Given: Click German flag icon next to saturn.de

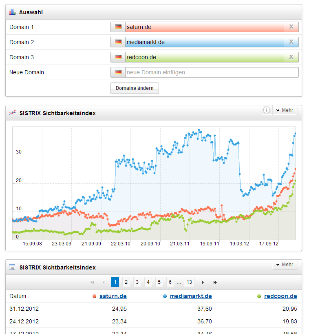Looking at the screenshot, I should click(x=118, y=27).
